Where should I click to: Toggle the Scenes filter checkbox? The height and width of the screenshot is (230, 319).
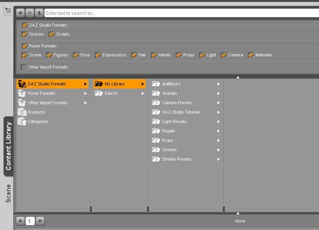pyautogui.click(x=24, y=34)
